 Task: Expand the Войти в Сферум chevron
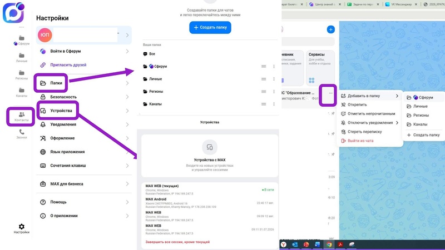pos(127,51)
